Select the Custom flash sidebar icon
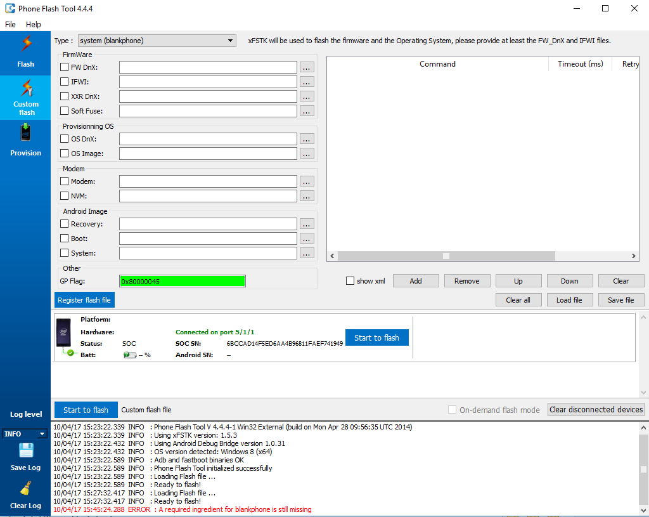This screenshot has width=649, height=517. point(25,88)
